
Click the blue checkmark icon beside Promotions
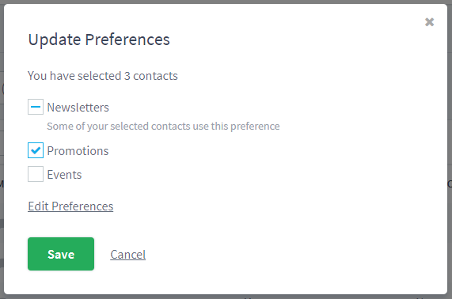click(36, 150)
